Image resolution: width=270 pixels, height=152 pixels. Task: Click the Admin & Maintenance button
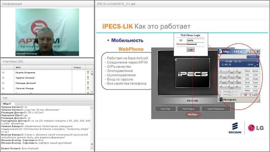coord(216,109)
